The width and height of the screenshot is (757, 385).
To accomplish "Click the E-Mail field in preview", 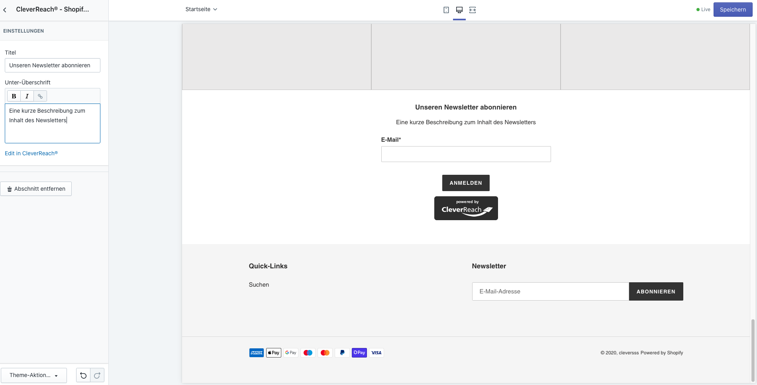I will (466, 154).
